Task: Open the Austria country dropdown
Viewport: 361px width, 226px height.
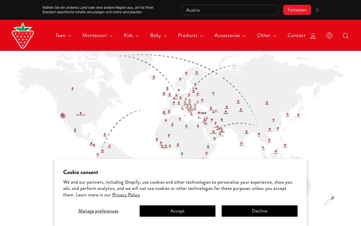Action: coord(230,10)
